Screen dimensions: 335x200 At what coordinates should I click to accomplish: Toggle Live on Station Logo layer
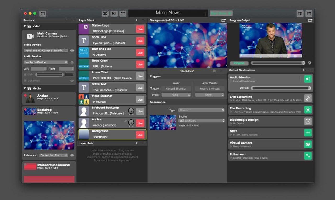[x=140, y=29]
